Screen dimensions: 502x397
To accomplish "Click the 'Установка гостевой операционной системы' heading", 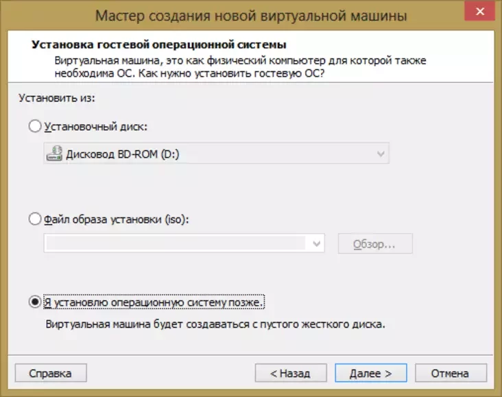I will 158,46.
